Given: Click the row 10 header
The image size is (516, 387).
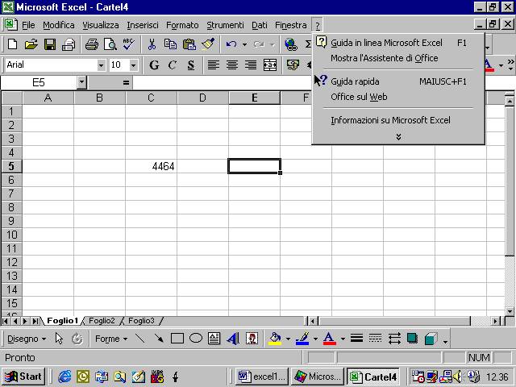Looking at the screenshot, I should [x=11, y=235].
